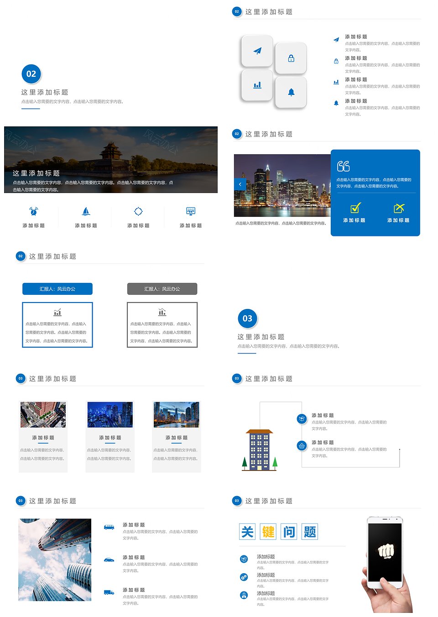This screenshot has width=438, height=617.
Task: Click the caption below the night skyline photo
Action: pos(281,223)
